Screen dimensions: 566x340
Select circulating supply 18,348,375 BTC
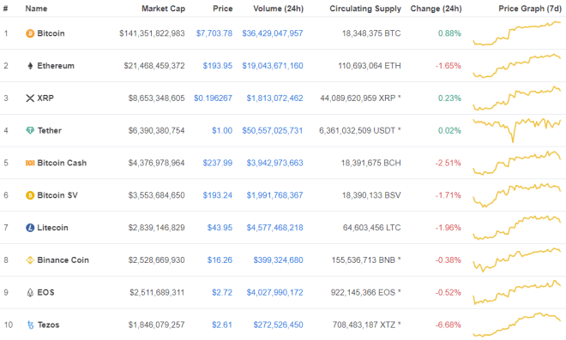click(x=371, y=33)
